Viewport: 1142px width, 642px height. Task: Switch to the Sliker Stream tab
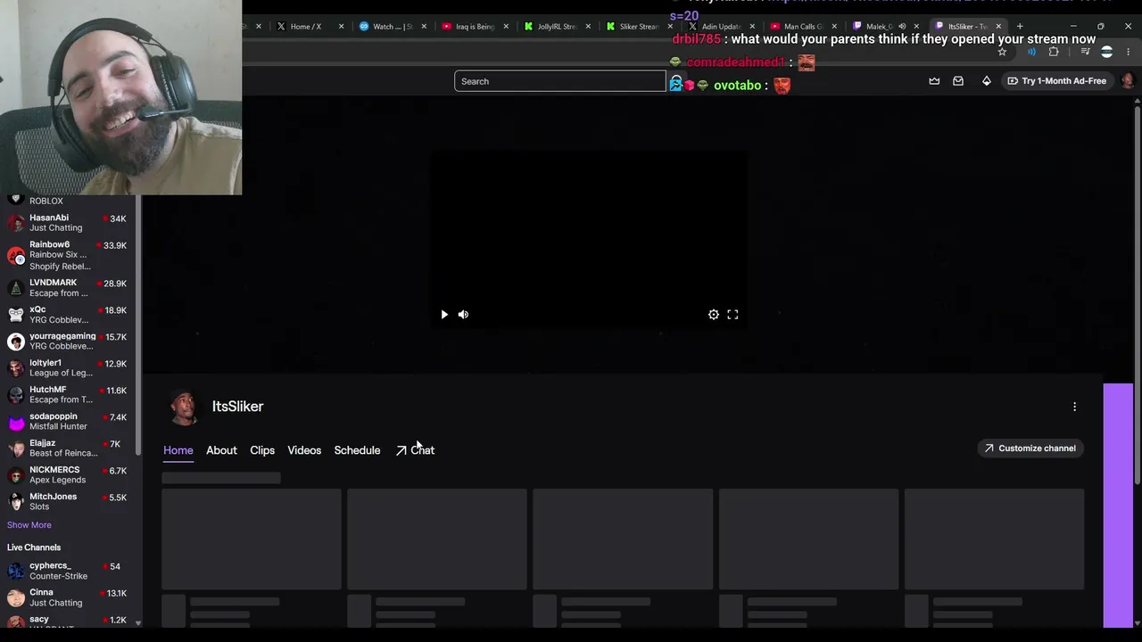tap(639, 27)
